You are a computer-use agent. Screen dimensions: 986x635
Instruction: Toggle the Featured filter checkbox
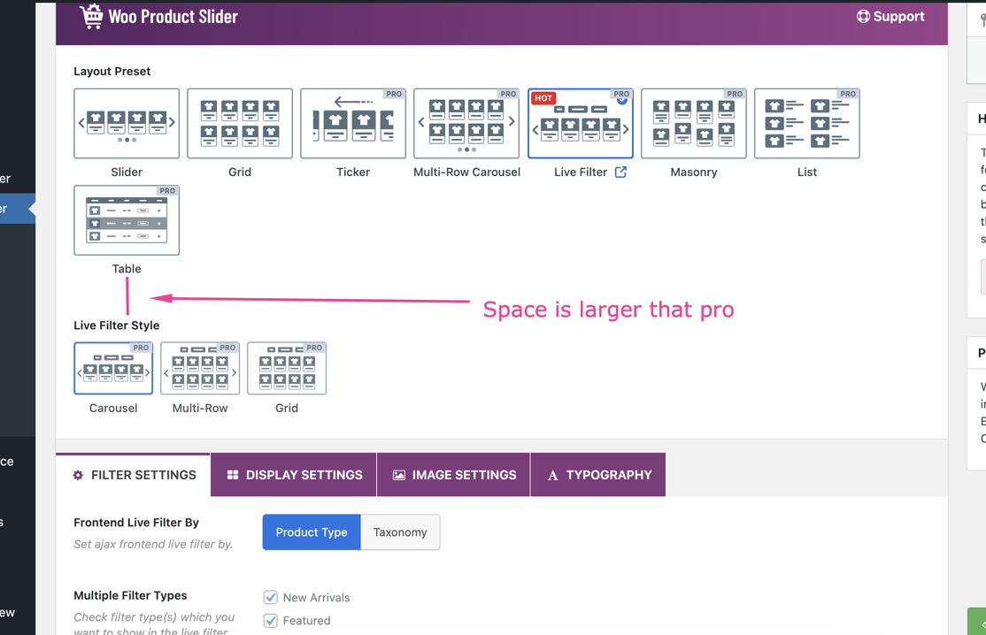click(x=271, y=621)
